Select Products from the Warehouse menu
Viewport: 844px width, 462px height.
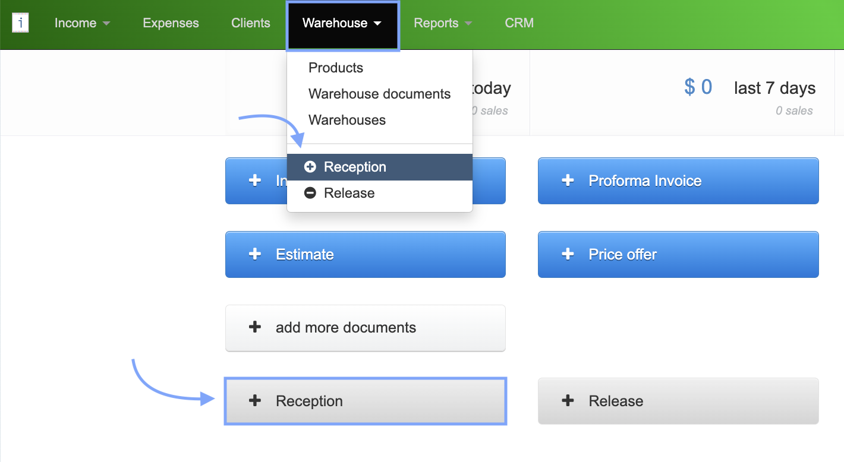click(336, 68)
